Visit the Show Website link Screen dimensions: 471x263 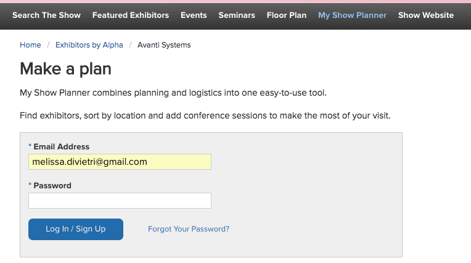coord(425,15)
